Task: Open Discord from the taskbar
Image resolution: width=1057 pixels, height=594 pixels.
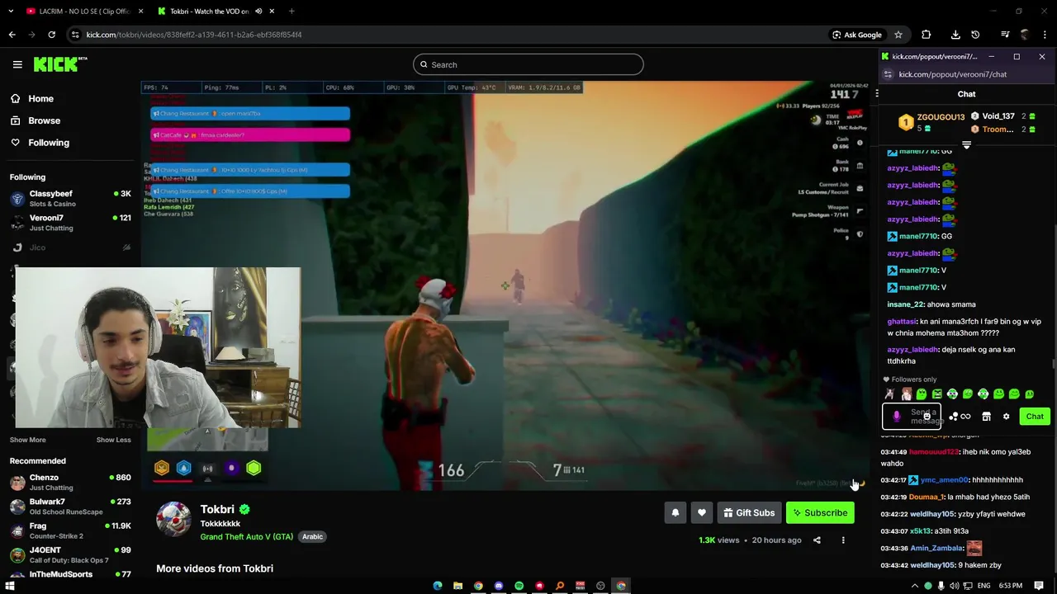Action: 499,586
